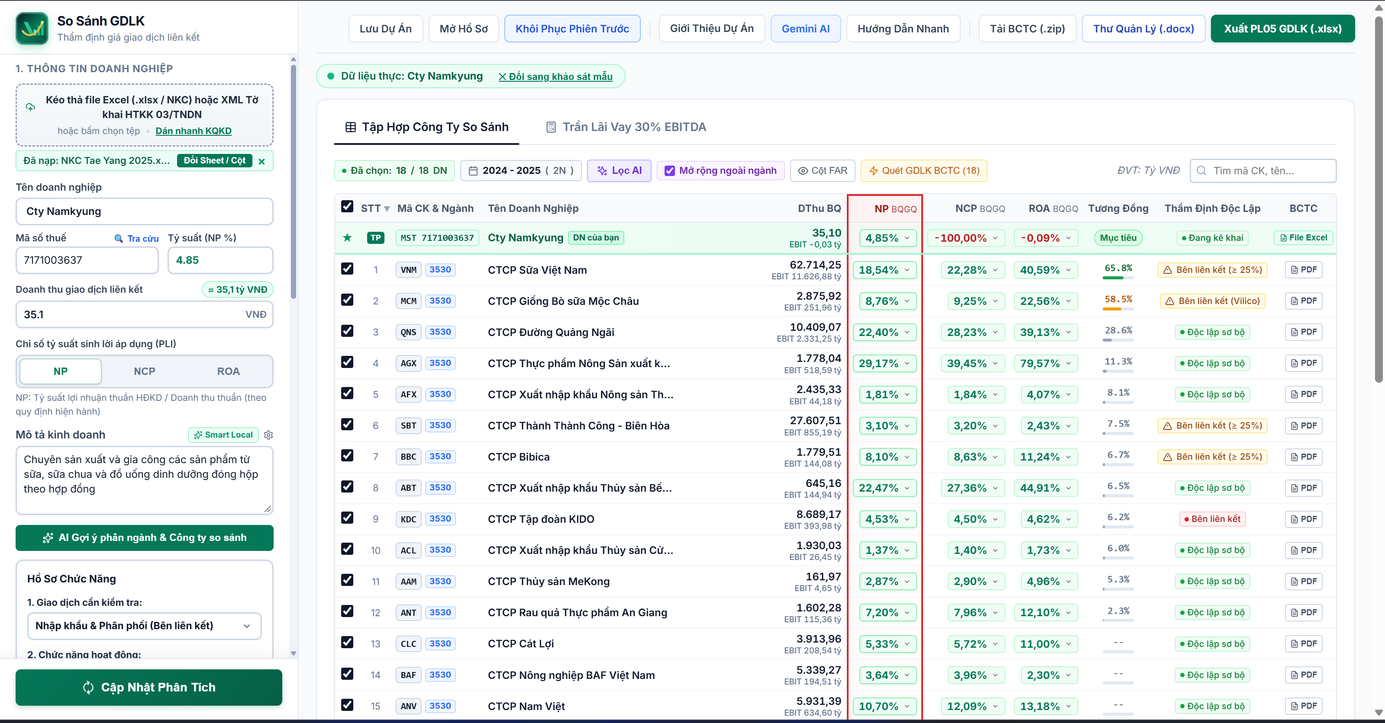Uncheck the CTCP Sữa Việt Nam row checkbox

[x=347, y=269]
